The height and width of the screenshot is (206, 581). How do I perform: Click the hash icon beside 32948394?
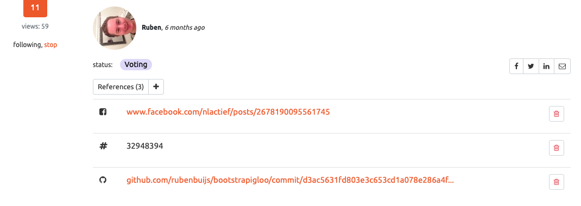tap(103, 146)
